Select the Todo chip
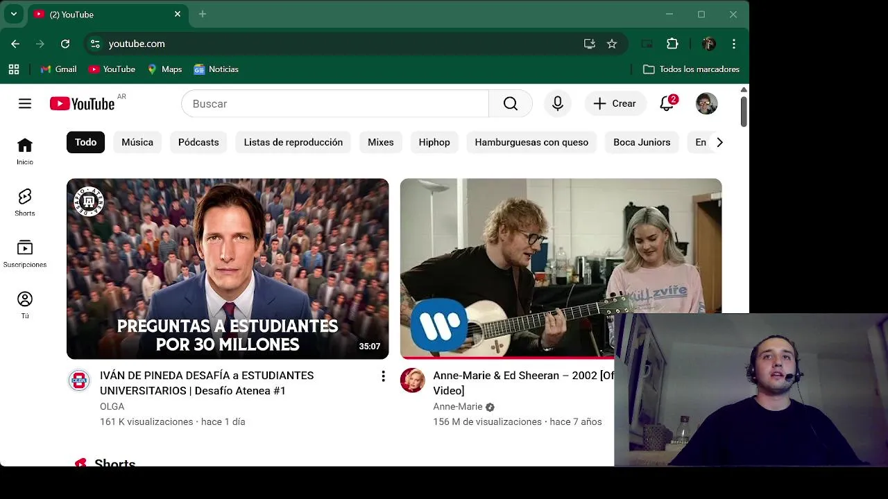Screen dimensions: 888x499 coord(85,142)
